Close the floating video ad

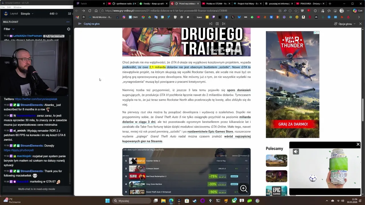point(358,144)
